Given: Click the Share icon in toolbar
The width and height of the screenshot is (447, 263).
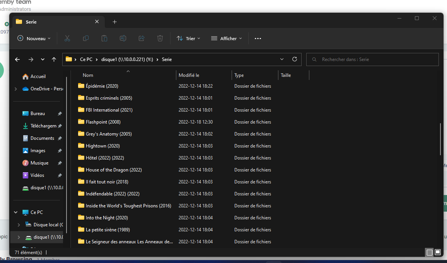Looking at the screenshot, I should 142,38.
